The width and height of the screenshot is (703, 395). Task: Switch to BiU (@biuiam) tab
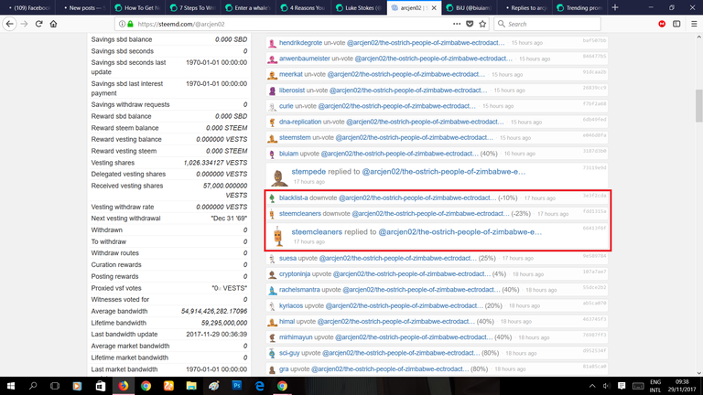pyautogui.click(x=470, y=7)
